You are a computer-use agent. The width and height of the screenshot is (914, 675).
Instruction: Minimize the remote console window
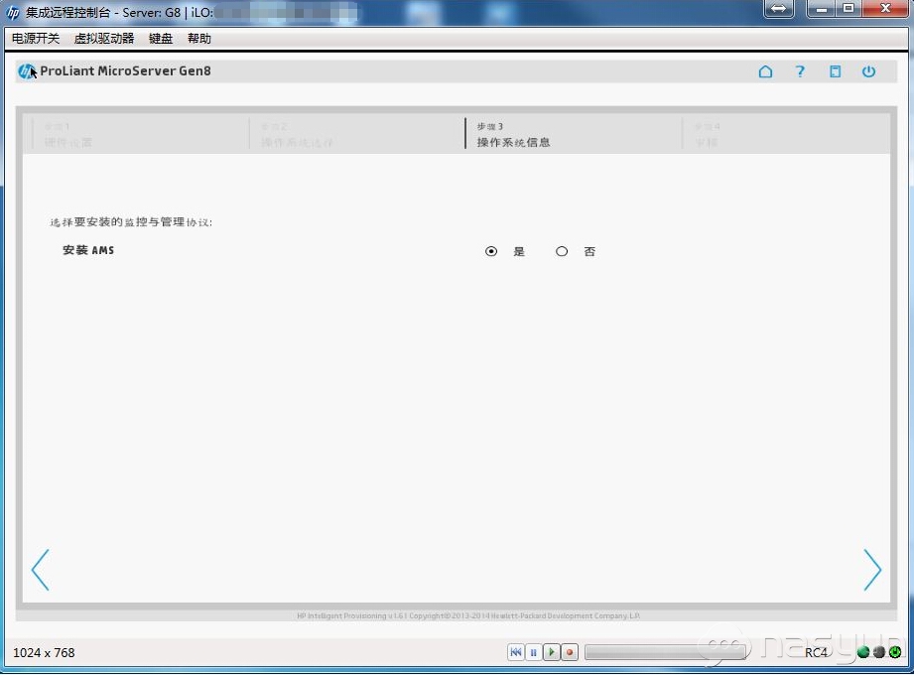click(822, 8)
